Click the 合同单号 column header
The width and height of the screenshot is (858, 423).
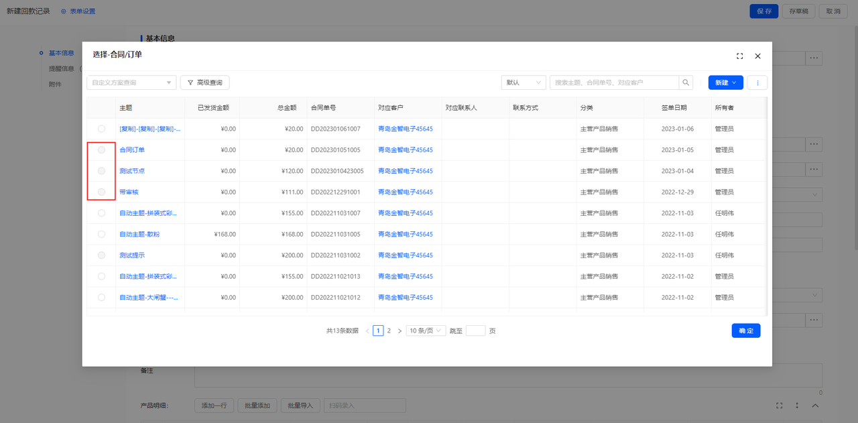[323, 108]
